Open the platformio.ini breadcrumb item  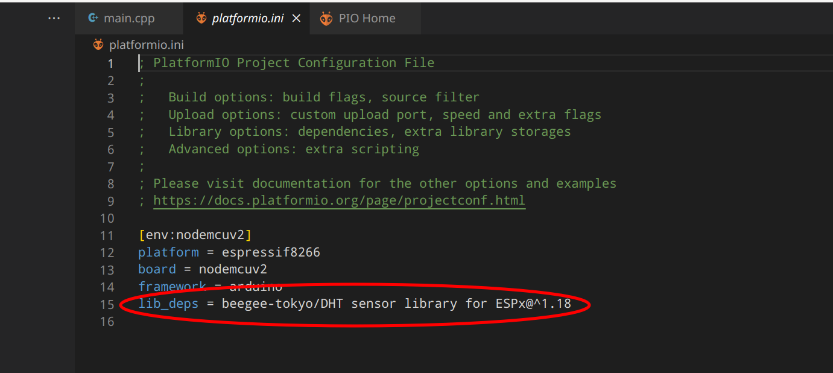click(147, 45)
